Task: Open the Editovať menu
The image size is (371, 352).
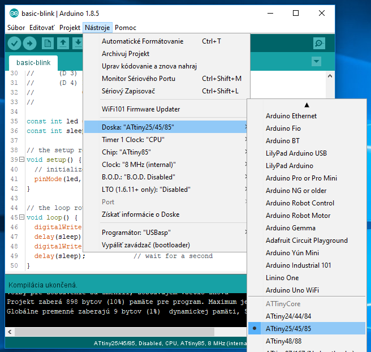Action: point(42,28)
